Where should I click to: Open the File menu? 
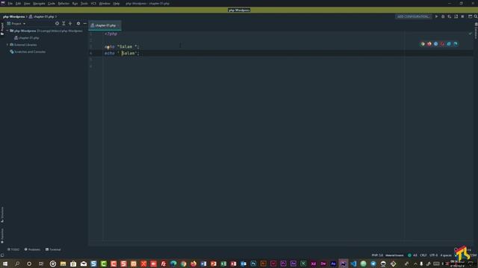[x=10, y=3]
